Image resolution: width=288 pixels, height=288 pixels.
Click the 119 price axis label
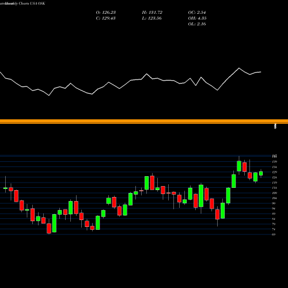click(x=274, y=183)
